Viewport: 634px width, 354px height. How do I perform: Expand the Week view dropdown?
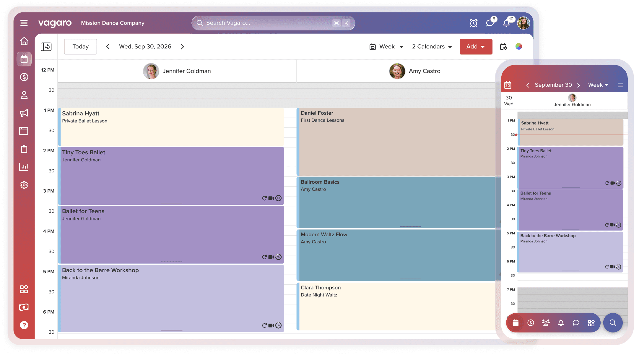[x=386, y=47]
